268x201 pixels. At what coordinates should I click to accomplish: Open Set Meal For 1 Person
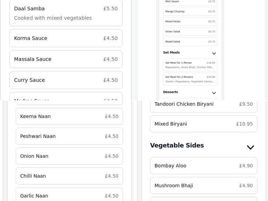190,65
